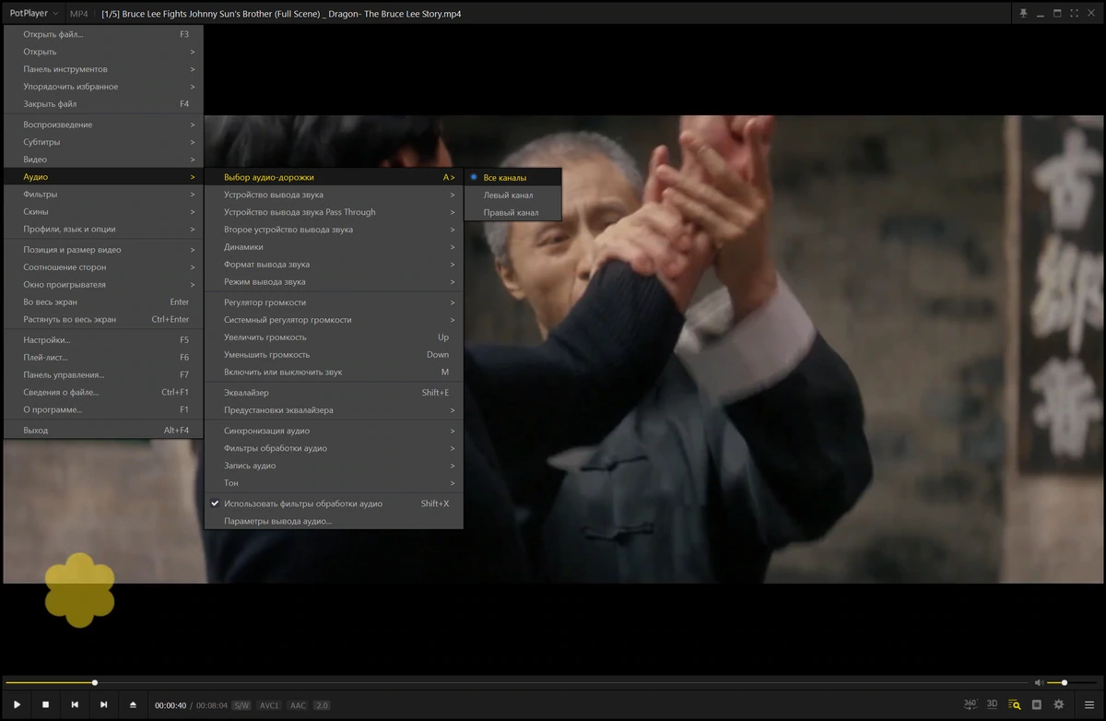The width and height of the screenshot is (1106, 721).
Task: Click 'Увеличить громкость' menu entry
Action: (x=334, y=337)
